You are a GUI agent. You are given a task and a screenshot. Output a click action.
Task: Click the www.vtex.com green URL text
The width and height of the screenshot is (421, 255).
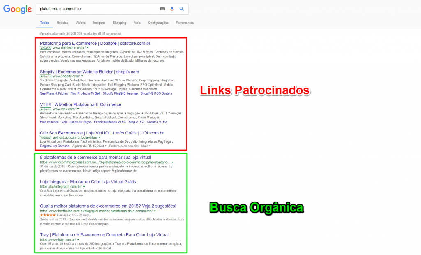(64, 109)
